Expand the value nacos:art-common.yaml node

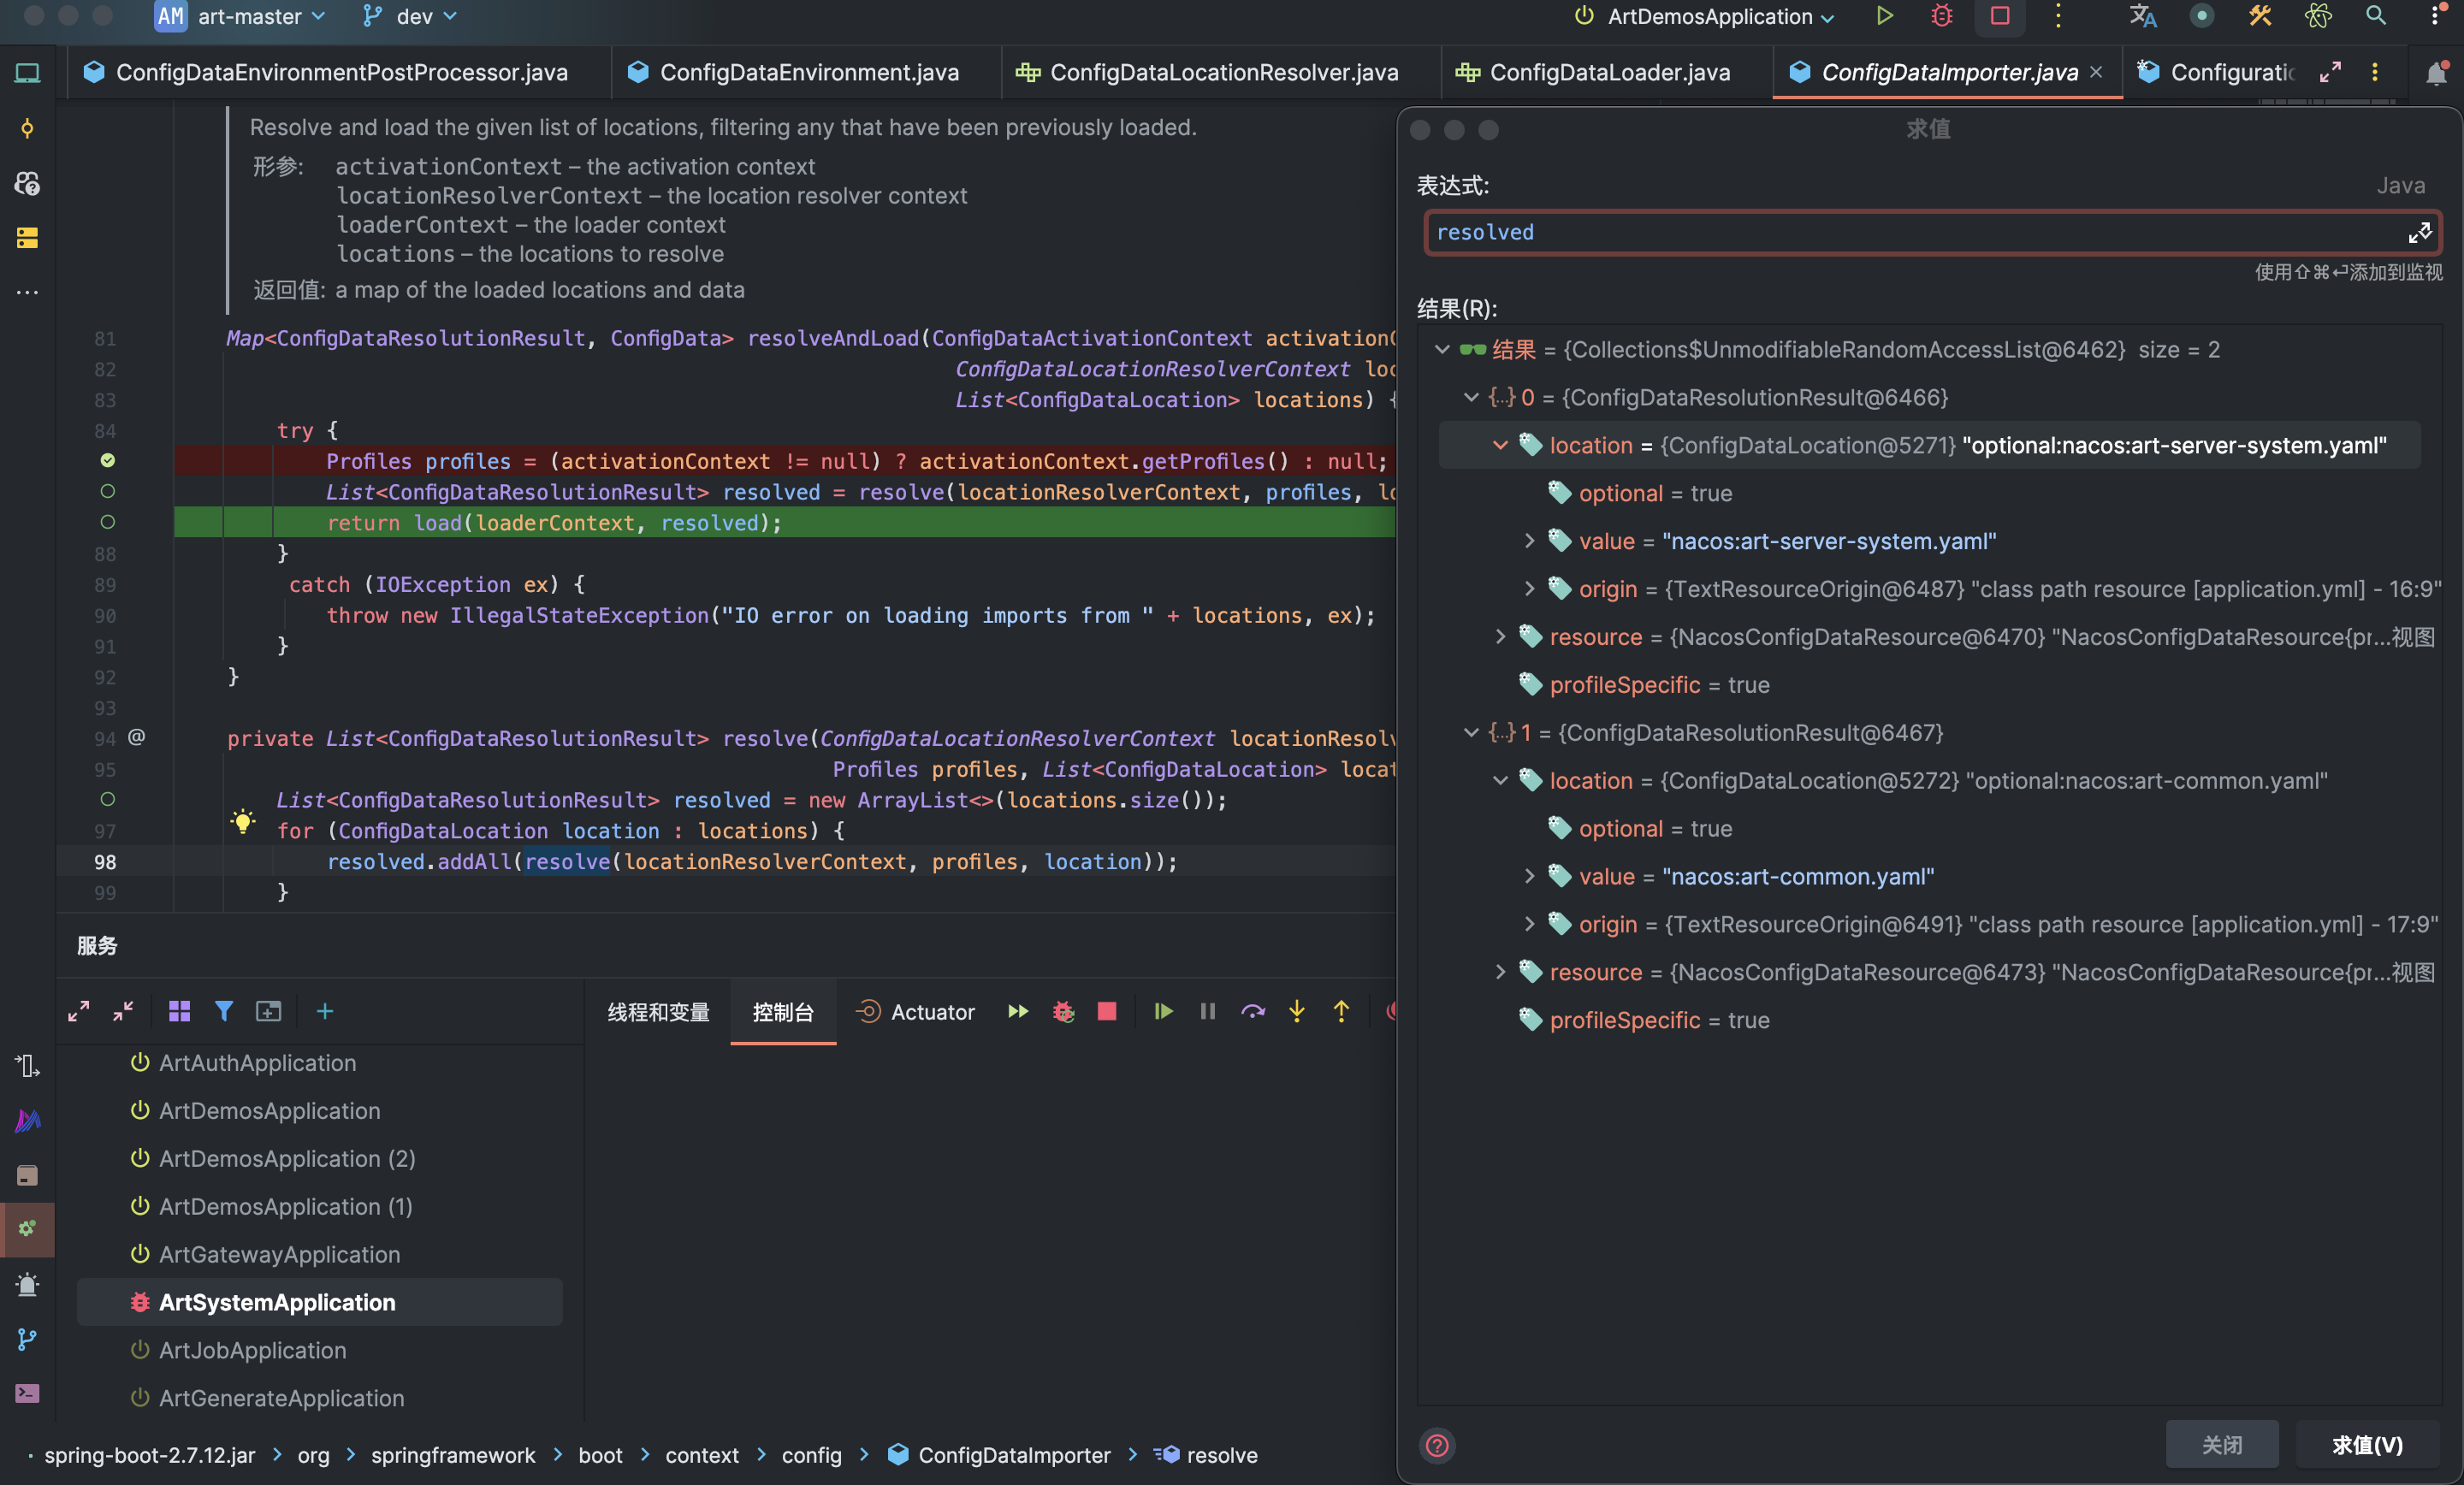click(1529, 877)
